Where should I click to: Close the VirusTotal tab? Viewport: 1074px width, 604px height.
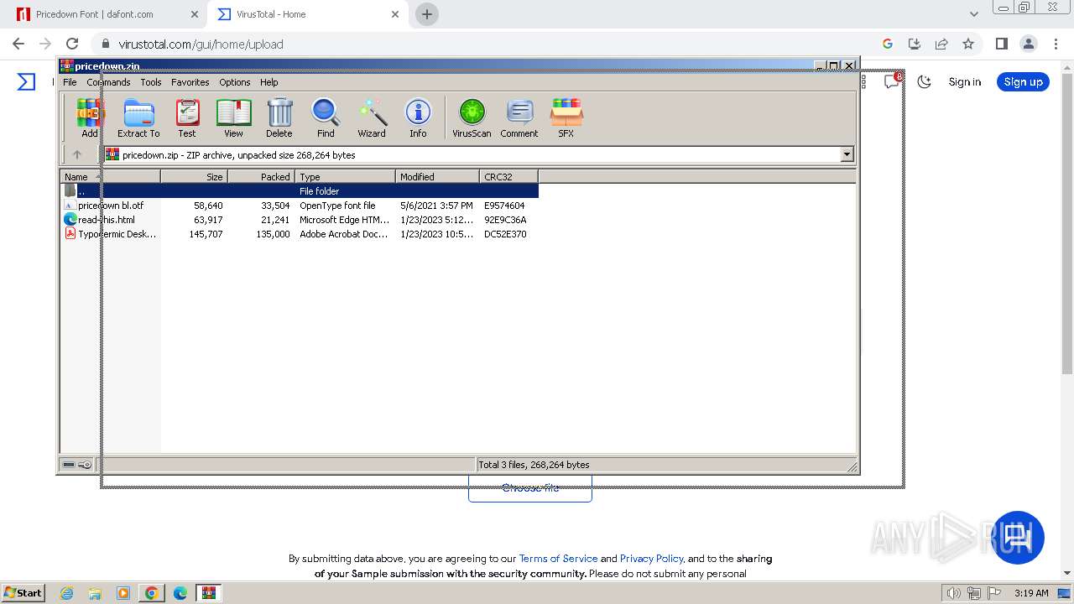pyautogui.click(x=395, y=14)
